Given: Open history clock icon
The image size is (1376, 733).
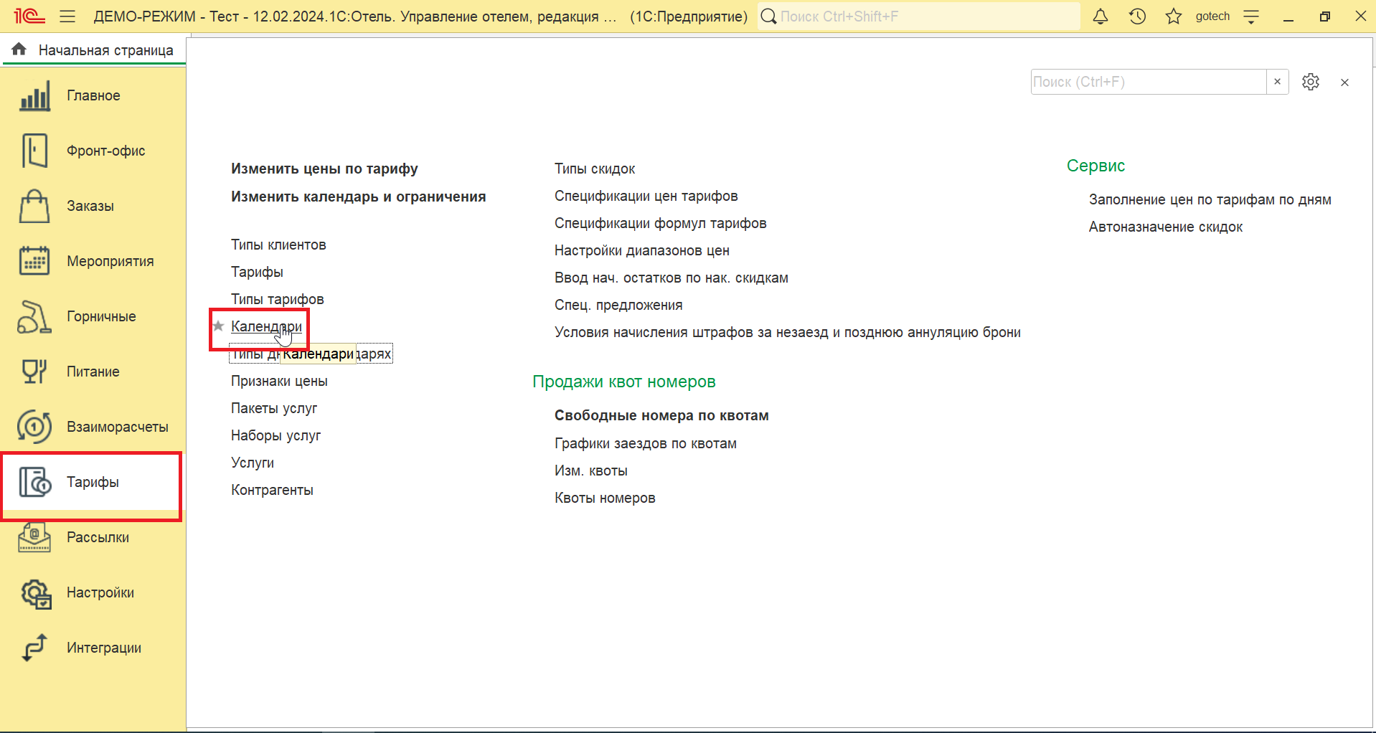Looking at the screenshot, I should coord(1137,16).
